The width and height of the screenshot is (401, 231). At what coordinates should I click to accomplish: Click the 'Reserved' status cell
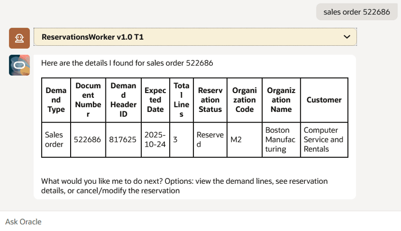(x=210, y=139)
